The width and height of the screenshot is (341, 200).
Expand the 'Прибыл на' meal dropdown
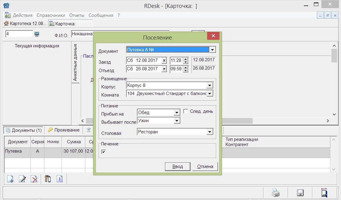click(x=177, y=113)
